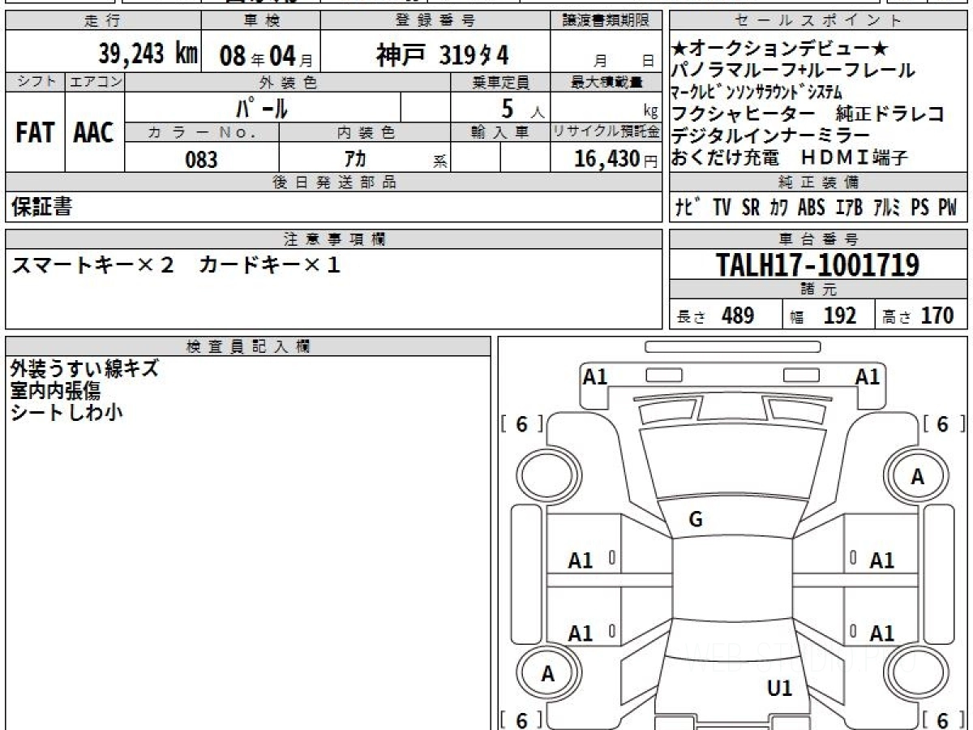Select the AAC air conditioner cell
Screen dimensions: 973x730
coord(94,133)
